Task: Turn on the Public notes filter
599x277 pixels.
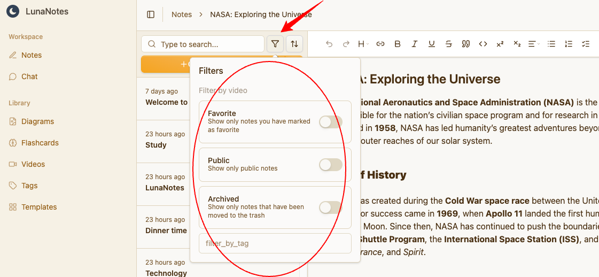Action: (330, 165)
